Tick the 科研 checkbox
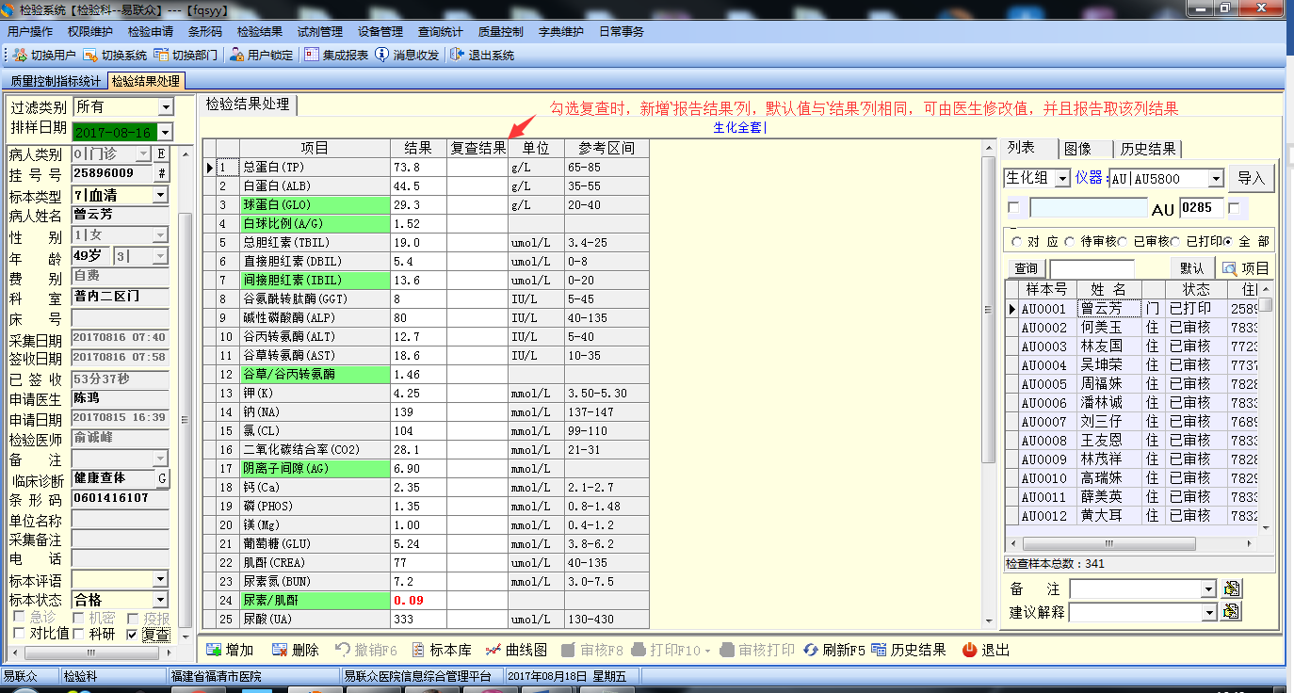This screenshot has height=693, width=1294. 79,634
